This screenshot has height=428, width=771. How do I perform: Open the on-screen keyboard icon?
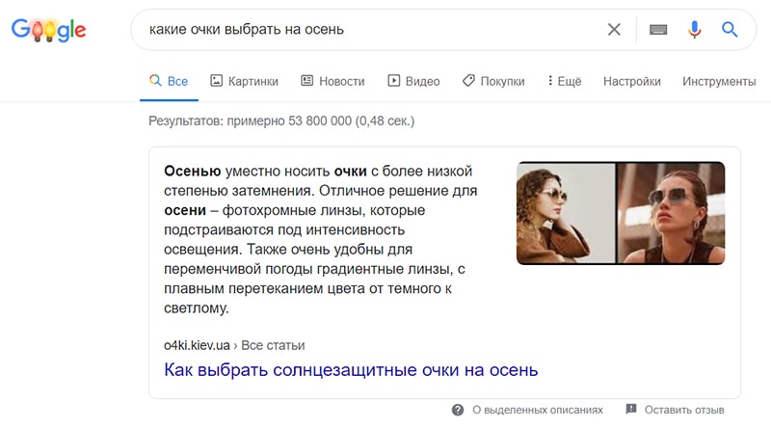(x=658, y=30)
